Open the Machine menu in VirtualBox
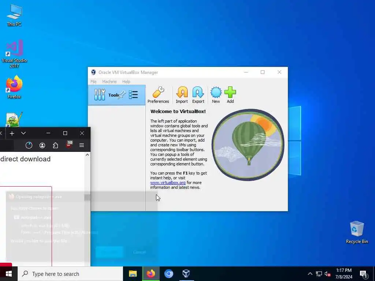 109,82
